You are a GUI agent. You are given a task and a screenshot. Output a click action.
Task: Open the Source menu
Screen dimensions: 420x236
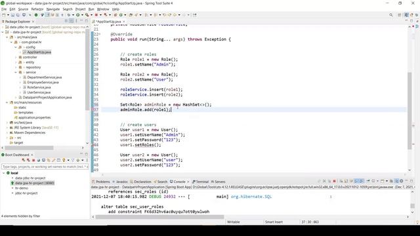coord(23,9)
